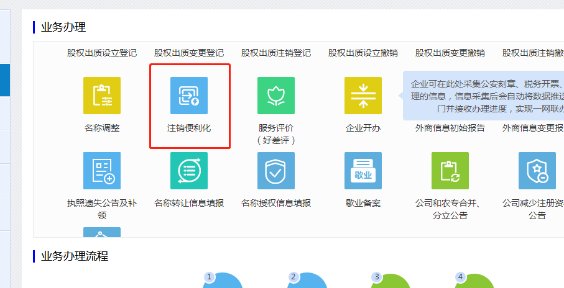Image resolution: width=564 pixels, height=288 pixels.
Task: Select step 1 circle in 业务办理流程
Action: (x=223, y=281)
